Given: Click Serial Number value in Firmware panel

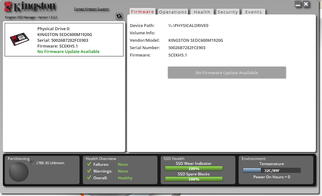Looking at the screenshot, I should [x=187, y=48].
